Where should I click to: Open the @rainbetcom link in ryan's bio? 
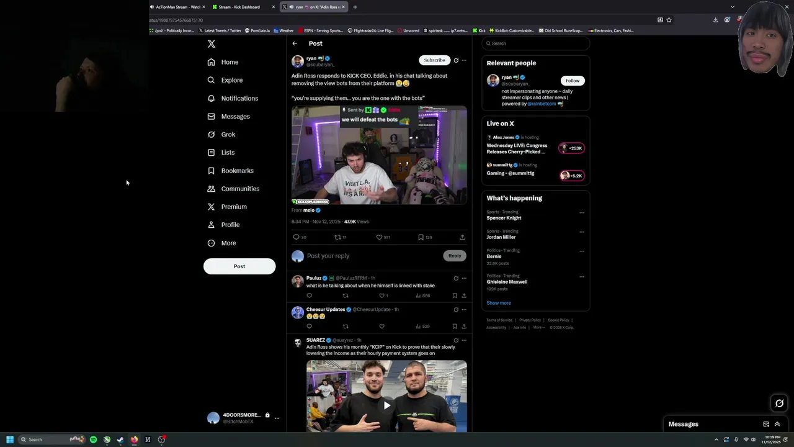(x=542, y=104)
